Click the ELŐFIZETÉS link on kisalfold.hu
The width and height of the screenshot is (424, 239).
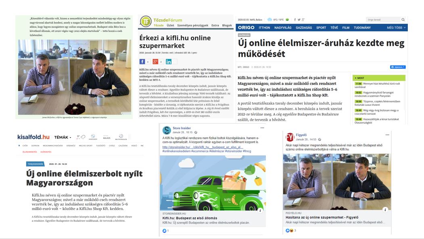[x=46, y=152]
